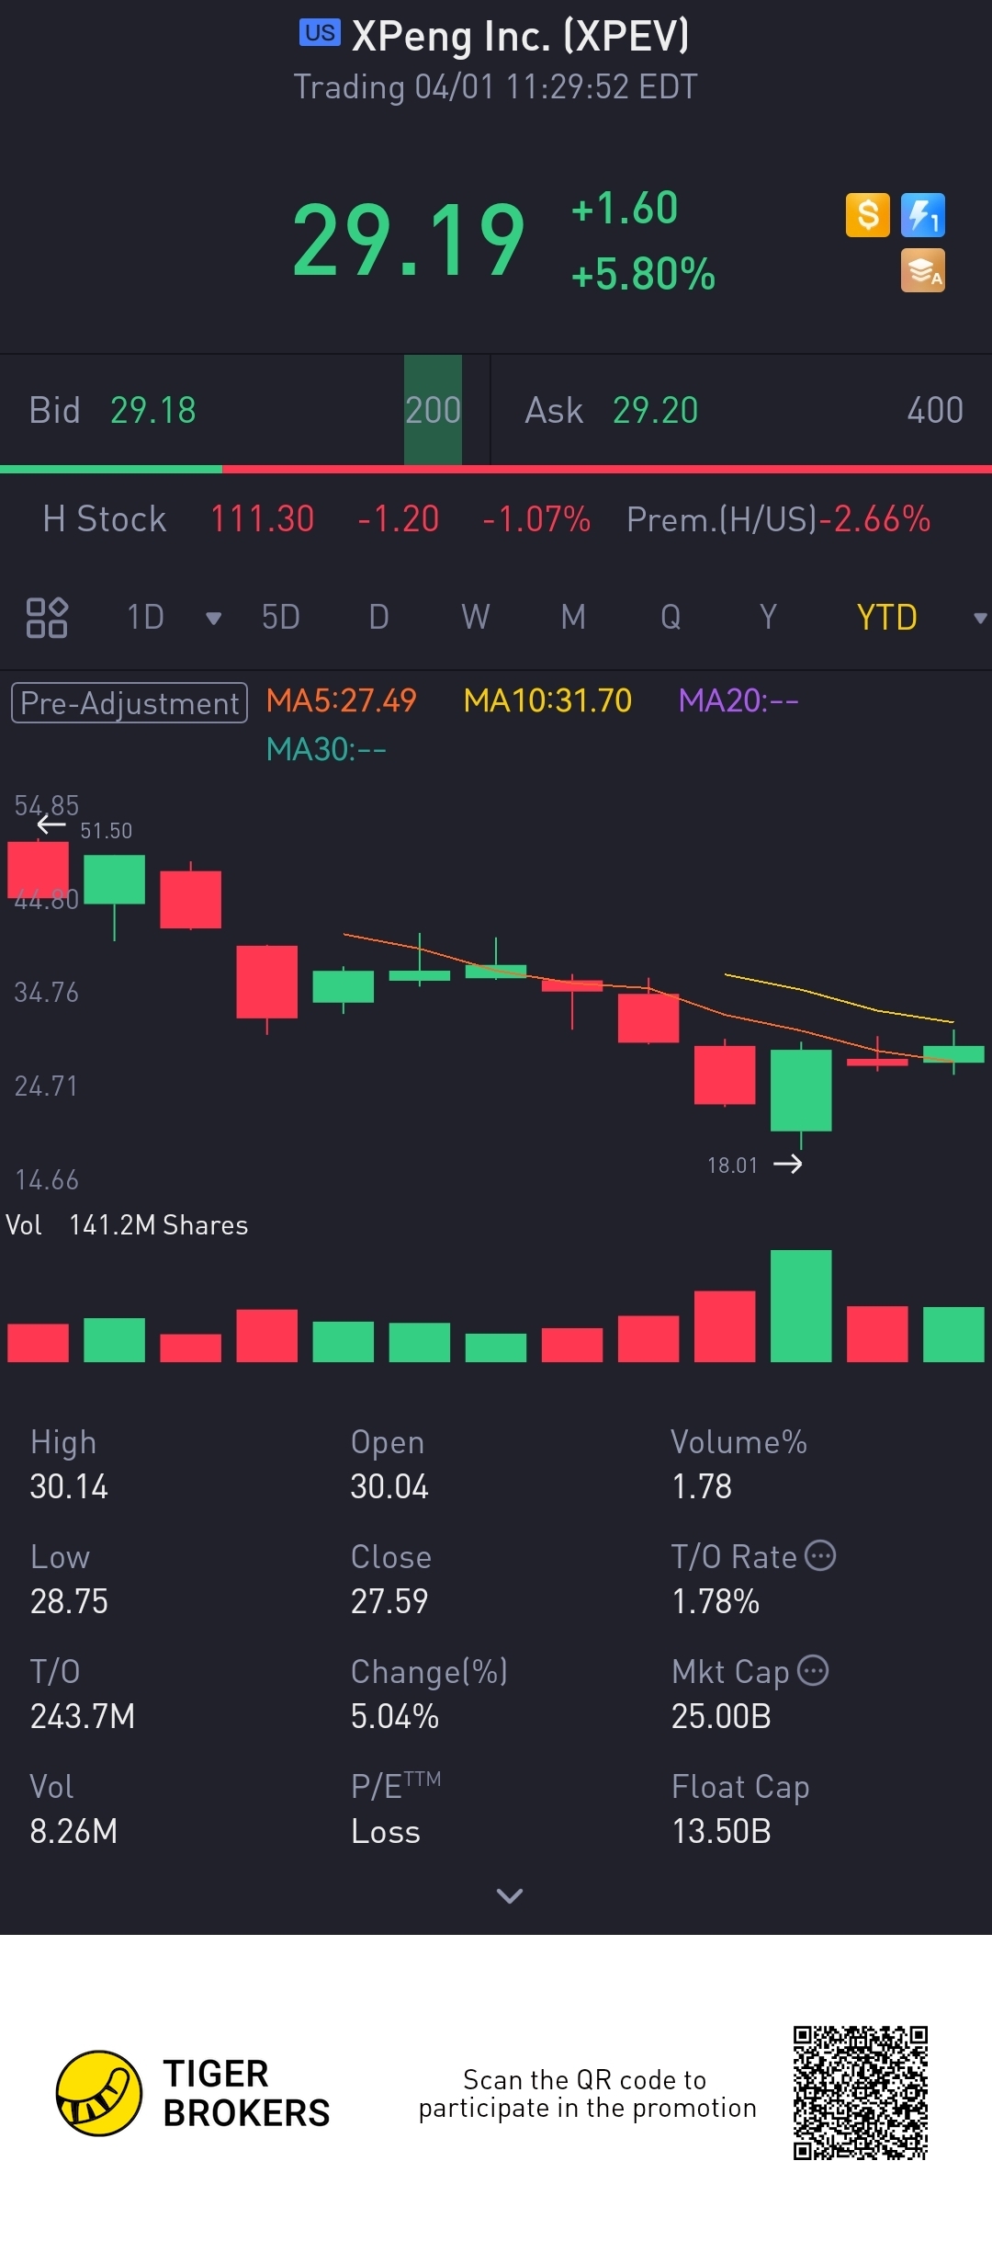Toggle the Pre-Adjustment button
The width and height of the screenshot is (992, 2252).
click(130, 703)
